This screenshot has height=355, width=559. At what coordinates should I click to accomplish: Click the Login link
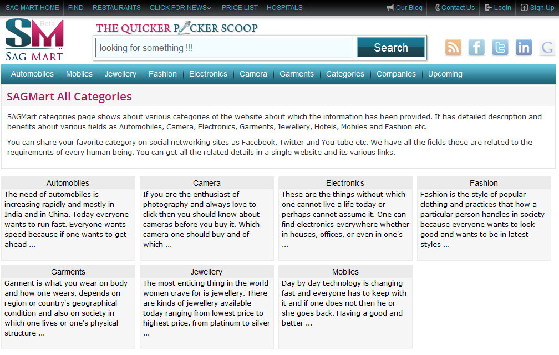[502, 7]
